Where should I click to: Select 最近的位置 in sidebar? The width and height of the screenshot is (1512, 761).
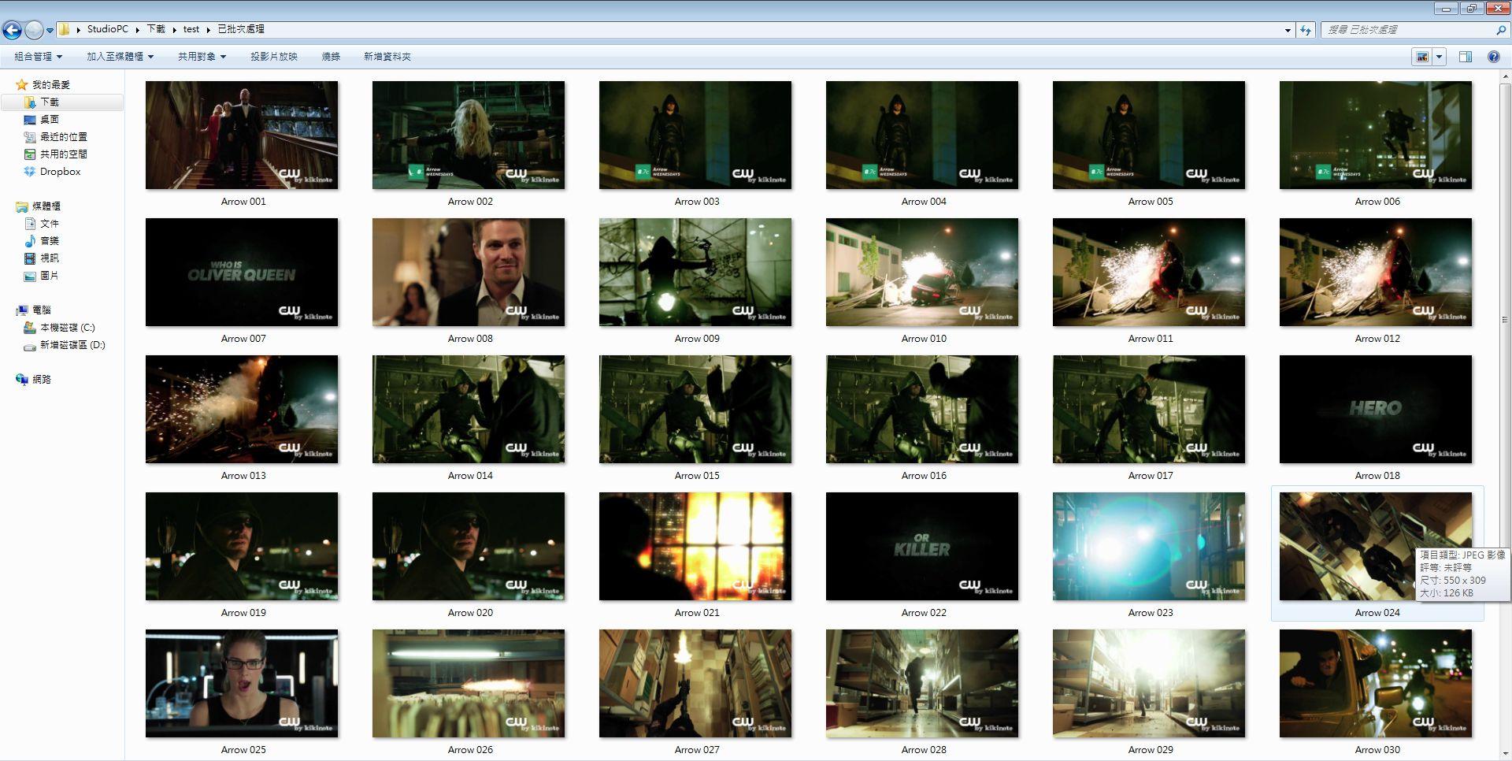(x=63, y=137)
